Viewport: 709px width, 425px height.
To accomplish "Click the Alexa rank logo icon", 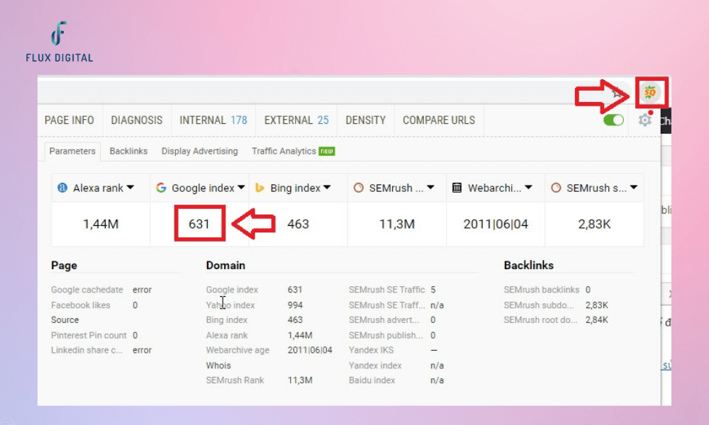I will pyautogui.click(x=62, y=188).
